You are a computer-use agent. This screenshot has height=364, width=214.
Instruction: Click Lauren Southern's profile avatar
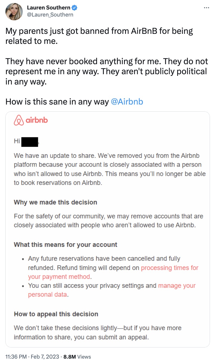point(14,12)
